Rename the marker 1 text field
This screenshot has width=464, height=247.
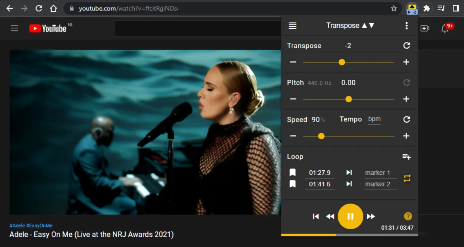pos(380,172)
